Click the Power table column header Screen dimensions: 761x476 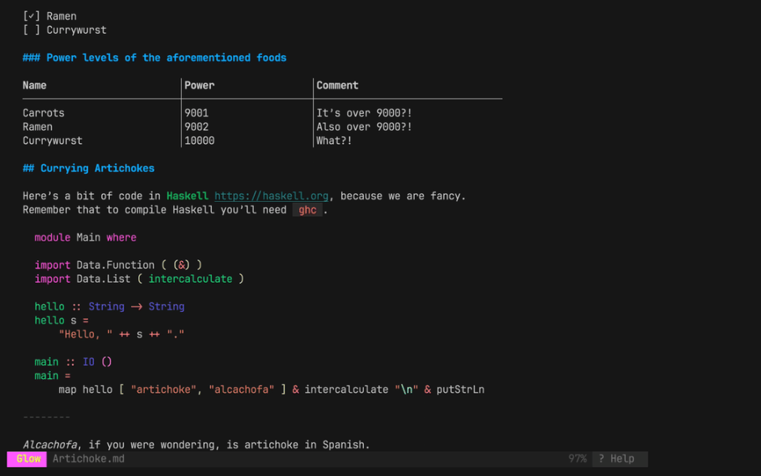[x=199, y=85]
